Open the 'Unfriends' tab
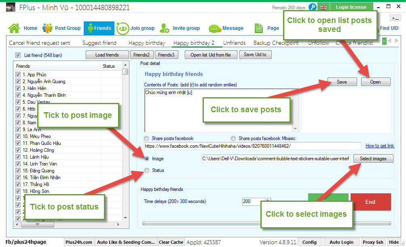This screenshot has height=247, width=406. tap(234, 43)
